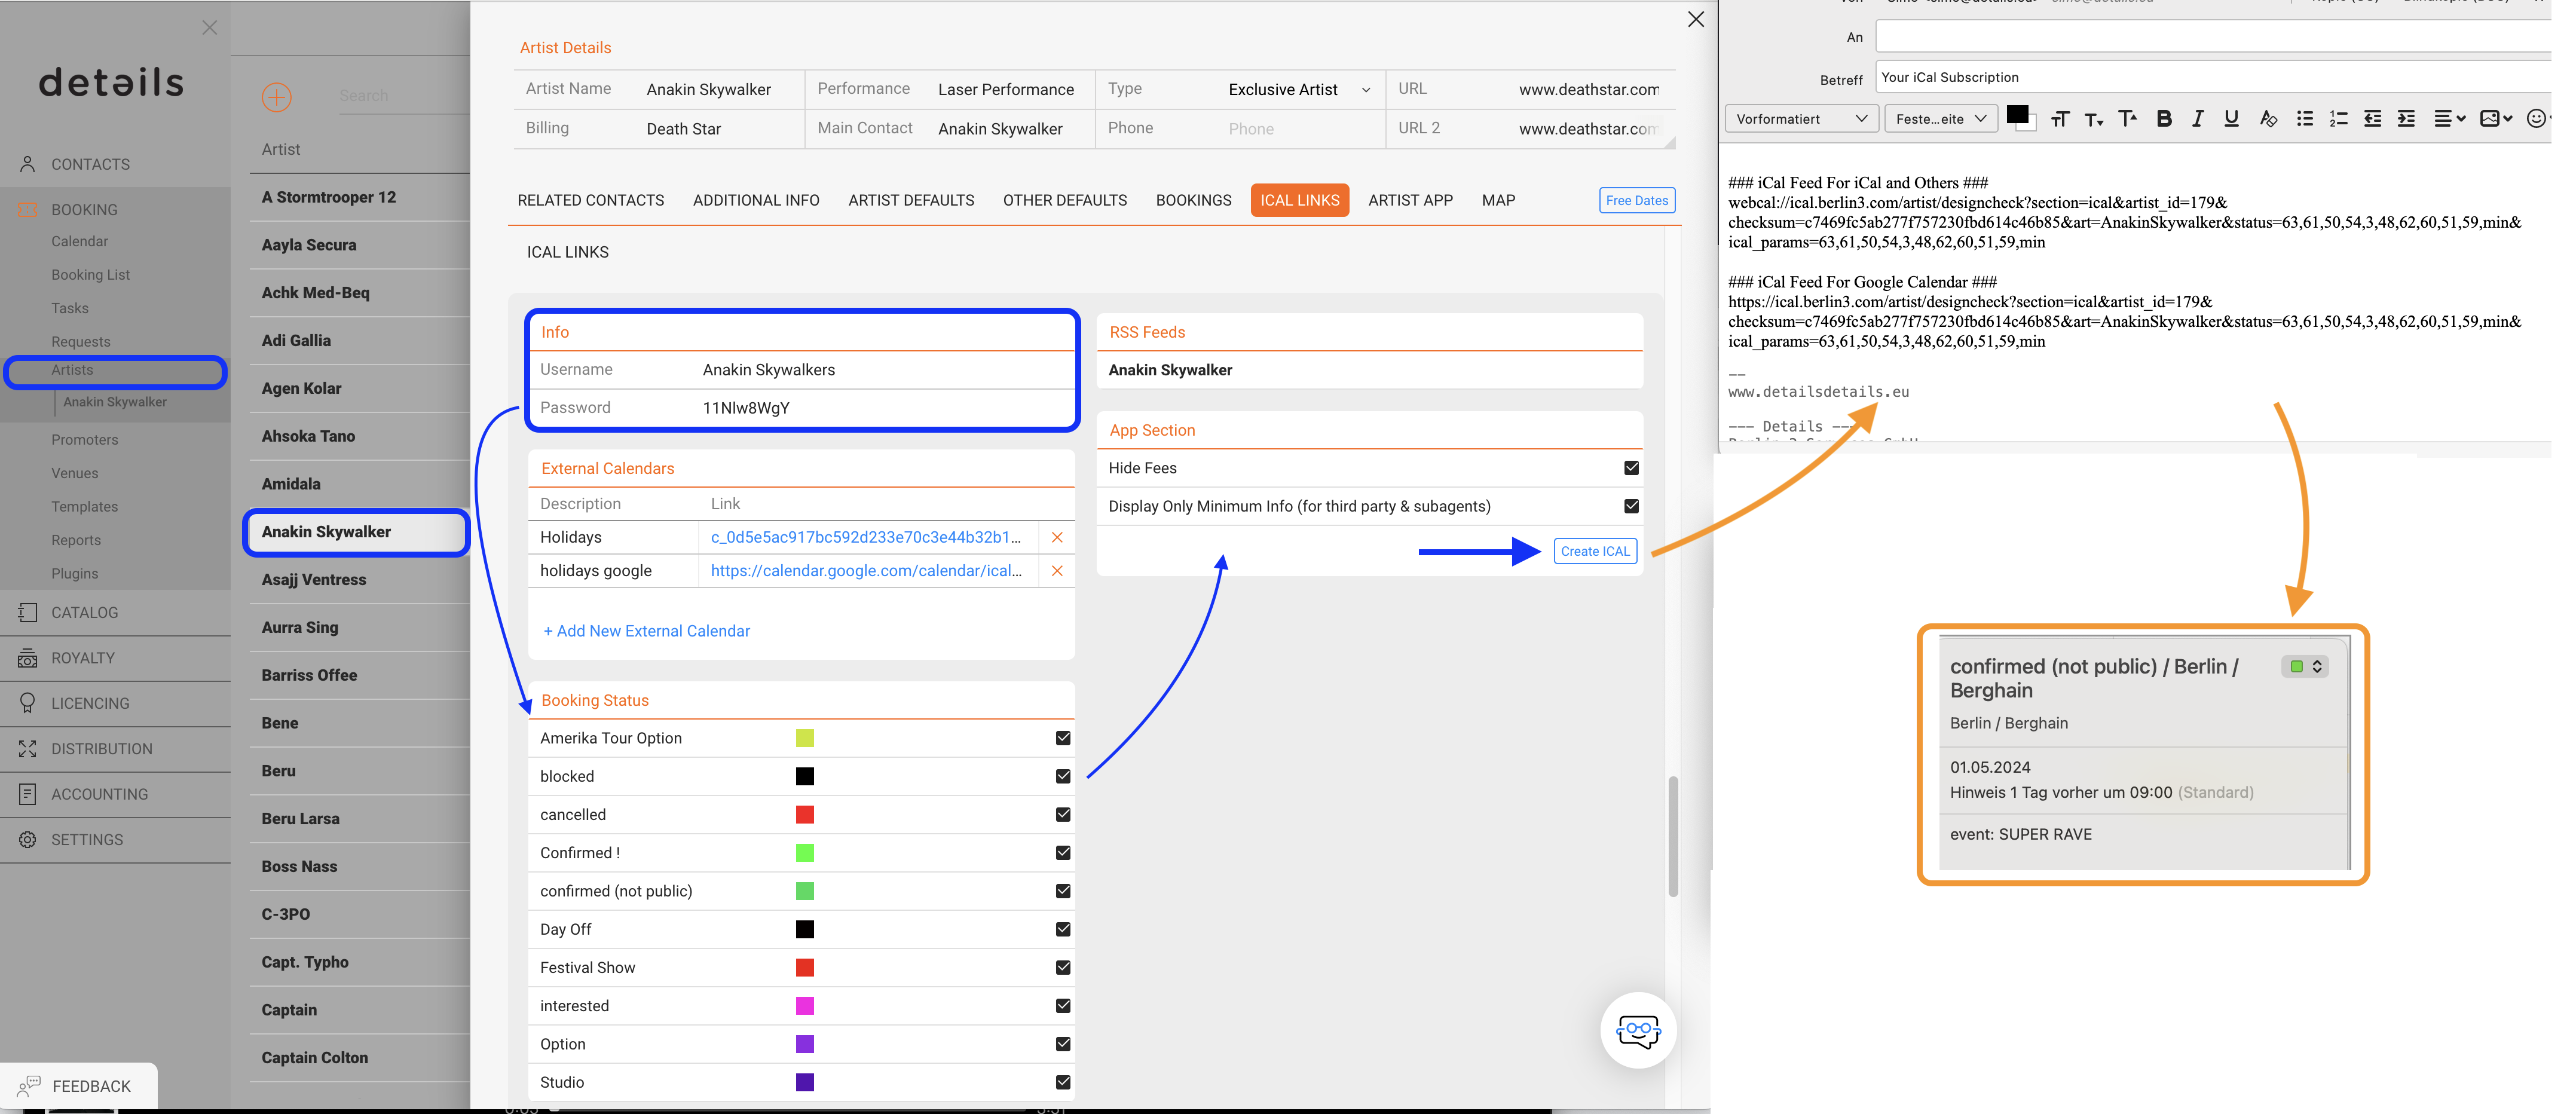Uncheck the Hide Fees checkbox
2576x1114 pixels.
1631,468
